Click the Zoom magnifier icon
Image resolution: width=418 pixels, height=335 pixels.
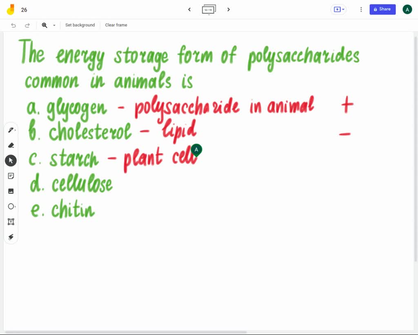(44, 25)
